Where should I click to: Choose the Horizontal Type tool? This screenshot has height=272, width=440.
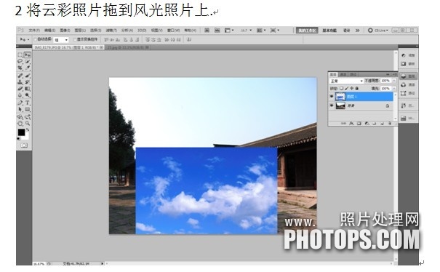click(28, 103)
